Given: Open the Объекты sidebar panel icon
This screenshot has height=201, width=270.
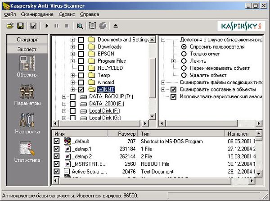Looking at the screenshot, I should point(27,63).
